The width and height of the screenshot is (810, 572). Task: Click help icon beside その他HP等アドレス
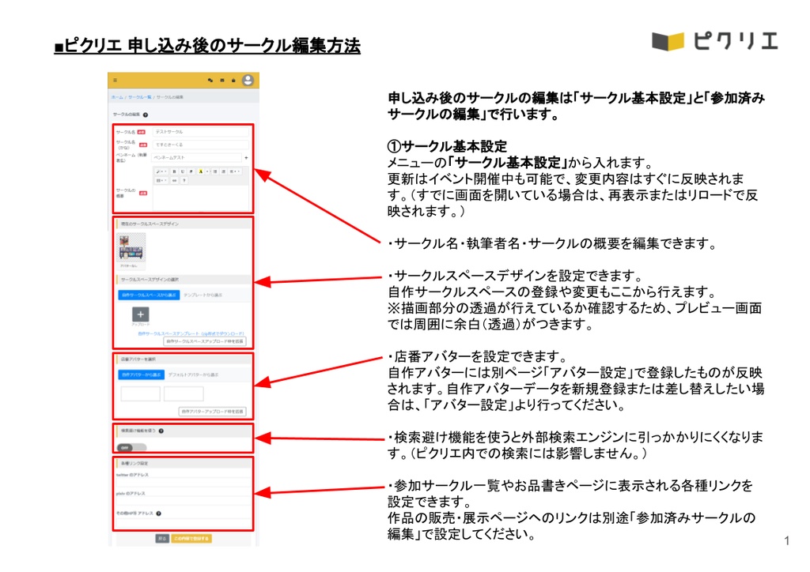(158, 514)
